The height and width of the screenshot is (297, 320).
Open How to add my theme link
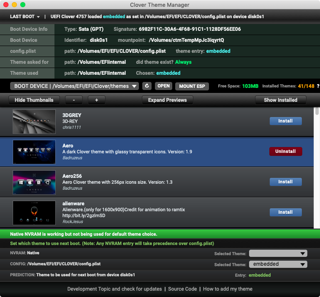[x=228, y=289]
